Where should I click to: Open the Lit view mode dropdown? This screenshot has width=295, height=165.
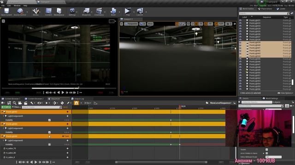[x=142, y=24]
